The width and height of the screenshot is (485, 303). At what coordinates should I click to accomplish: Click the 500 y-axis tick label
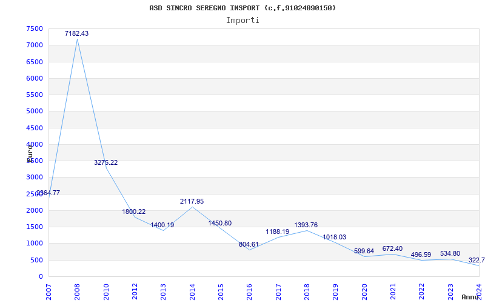tap(37, 260)
